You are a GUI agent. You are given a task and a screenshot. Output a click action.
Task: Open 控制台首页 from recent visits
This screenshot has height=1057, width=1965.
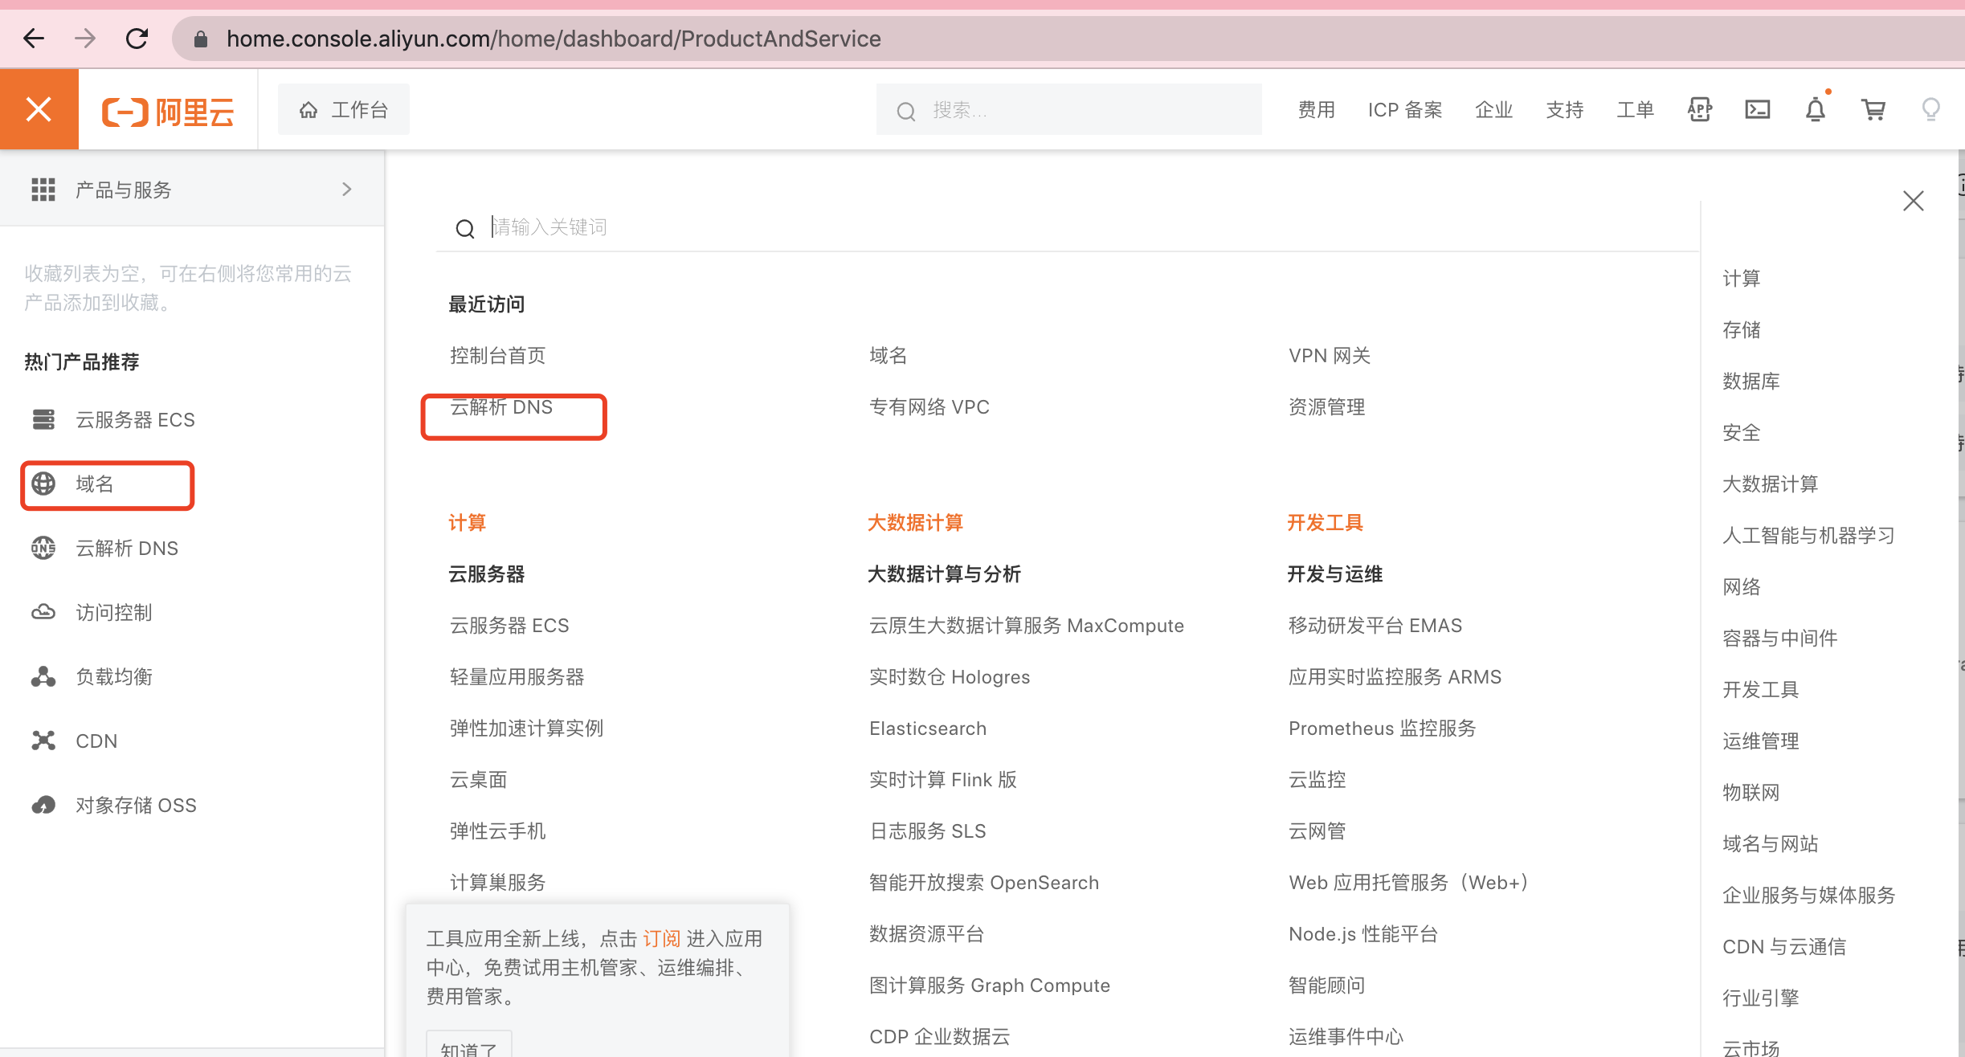[x=497, y=356]
